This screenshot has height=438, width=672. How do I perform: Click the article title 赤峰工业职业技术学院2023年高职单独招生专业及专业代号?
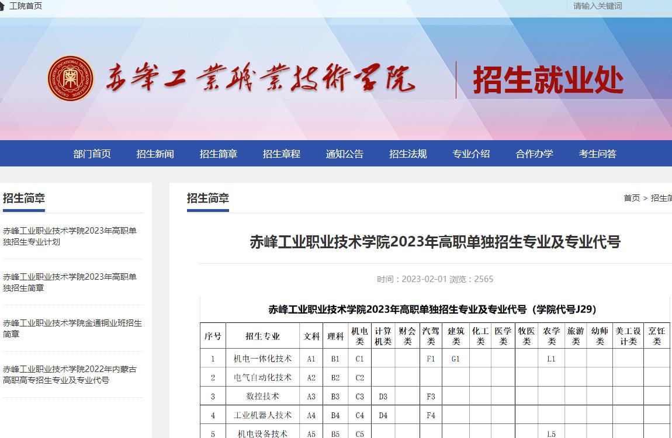(x=435, y=242)
